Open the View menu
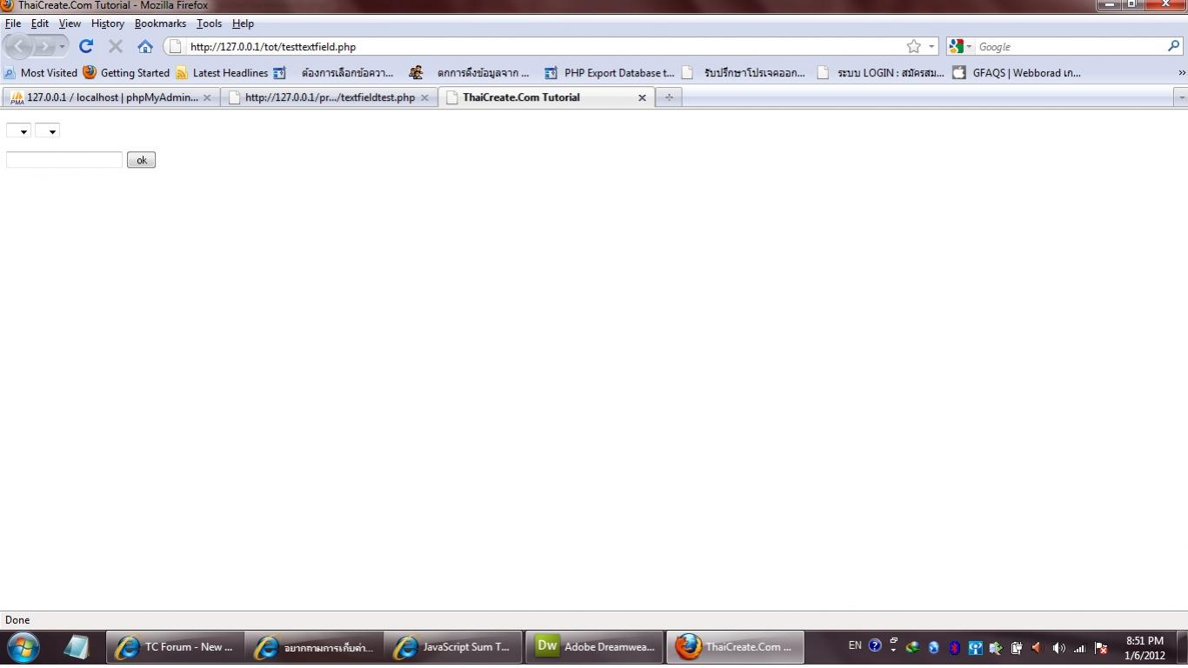The image size is (1188, 668). coord(70,23)
